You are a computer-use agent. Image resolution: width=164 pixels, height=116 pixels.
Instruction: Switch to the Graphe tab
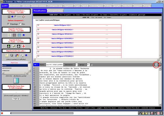117,6
